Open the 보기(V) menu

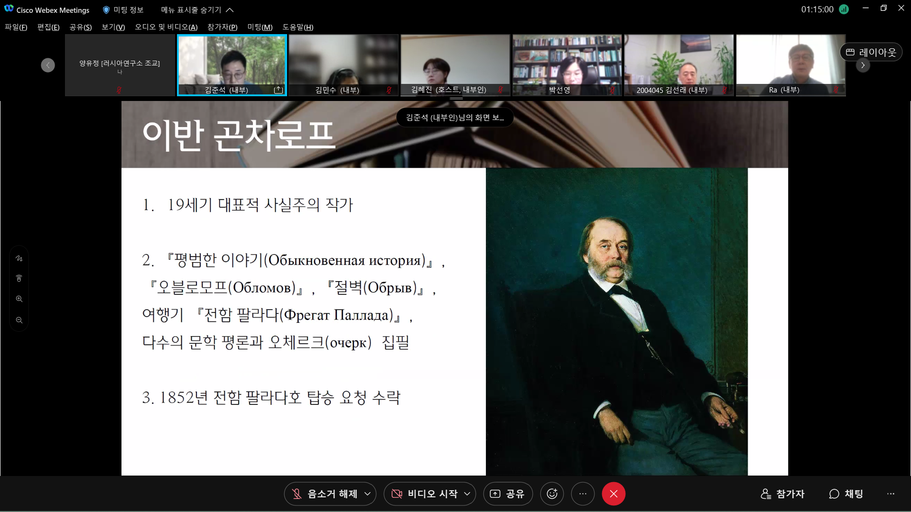pyautogui.click(x=113, y=27)
